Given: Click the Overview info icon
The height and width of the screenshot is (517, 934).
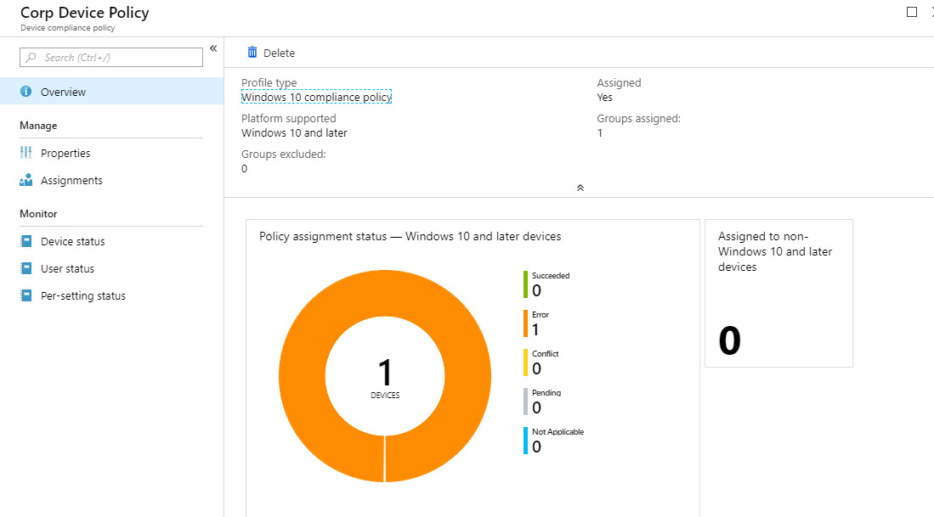Looking at the screenshot, I should click(25, 92).
